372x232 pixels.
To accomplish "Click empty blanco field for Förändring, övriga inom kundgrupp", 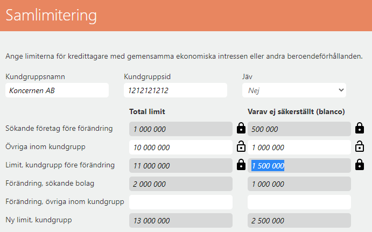I will click(x=299, y=202).
